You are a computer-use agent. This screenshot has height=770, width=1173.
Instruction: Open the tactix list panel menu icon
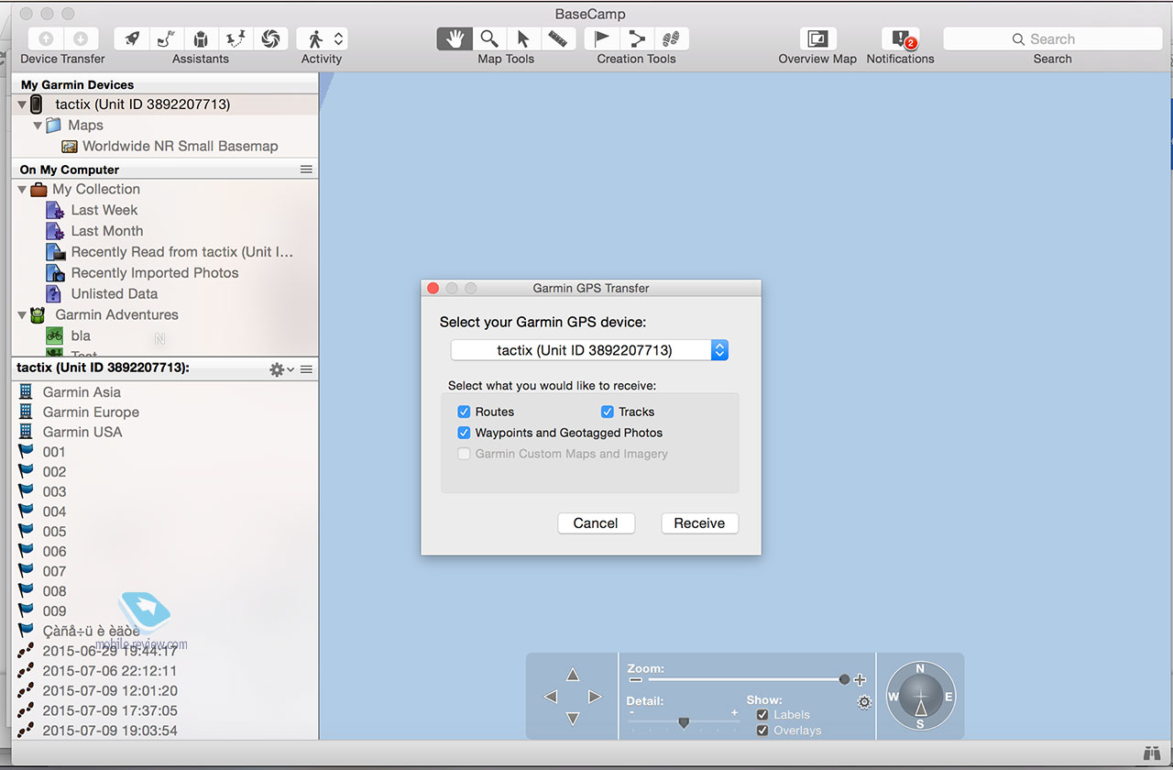tap(306, 369)
